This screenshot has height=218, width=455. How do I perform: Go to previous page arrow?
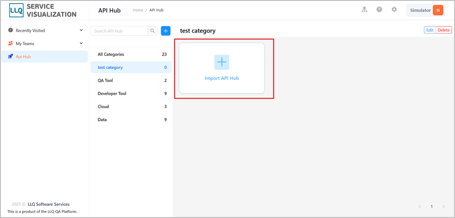420,206
